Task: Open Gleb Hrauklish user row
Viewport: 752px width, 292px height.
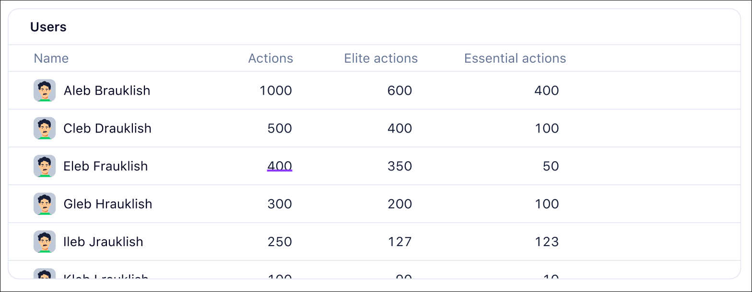Action: 375,204
